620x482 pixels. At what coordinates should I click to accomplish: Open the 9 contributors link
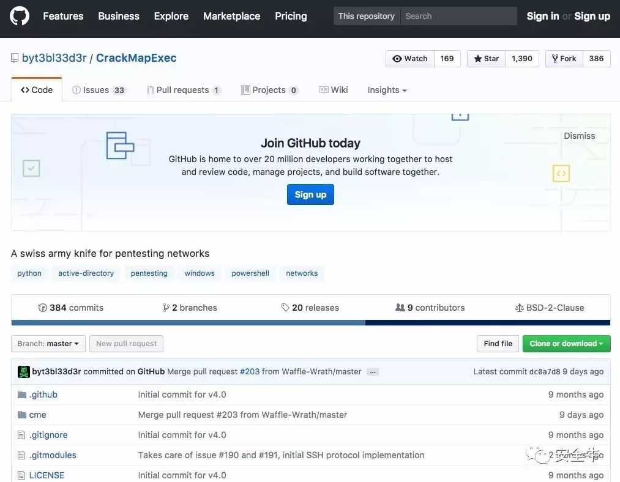click(430, 308)
